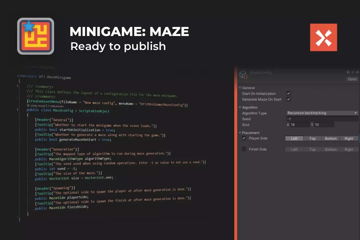Click the "Vector2Int.one" value in the code
Screen dimensions: 360x240
pos(99,178)
